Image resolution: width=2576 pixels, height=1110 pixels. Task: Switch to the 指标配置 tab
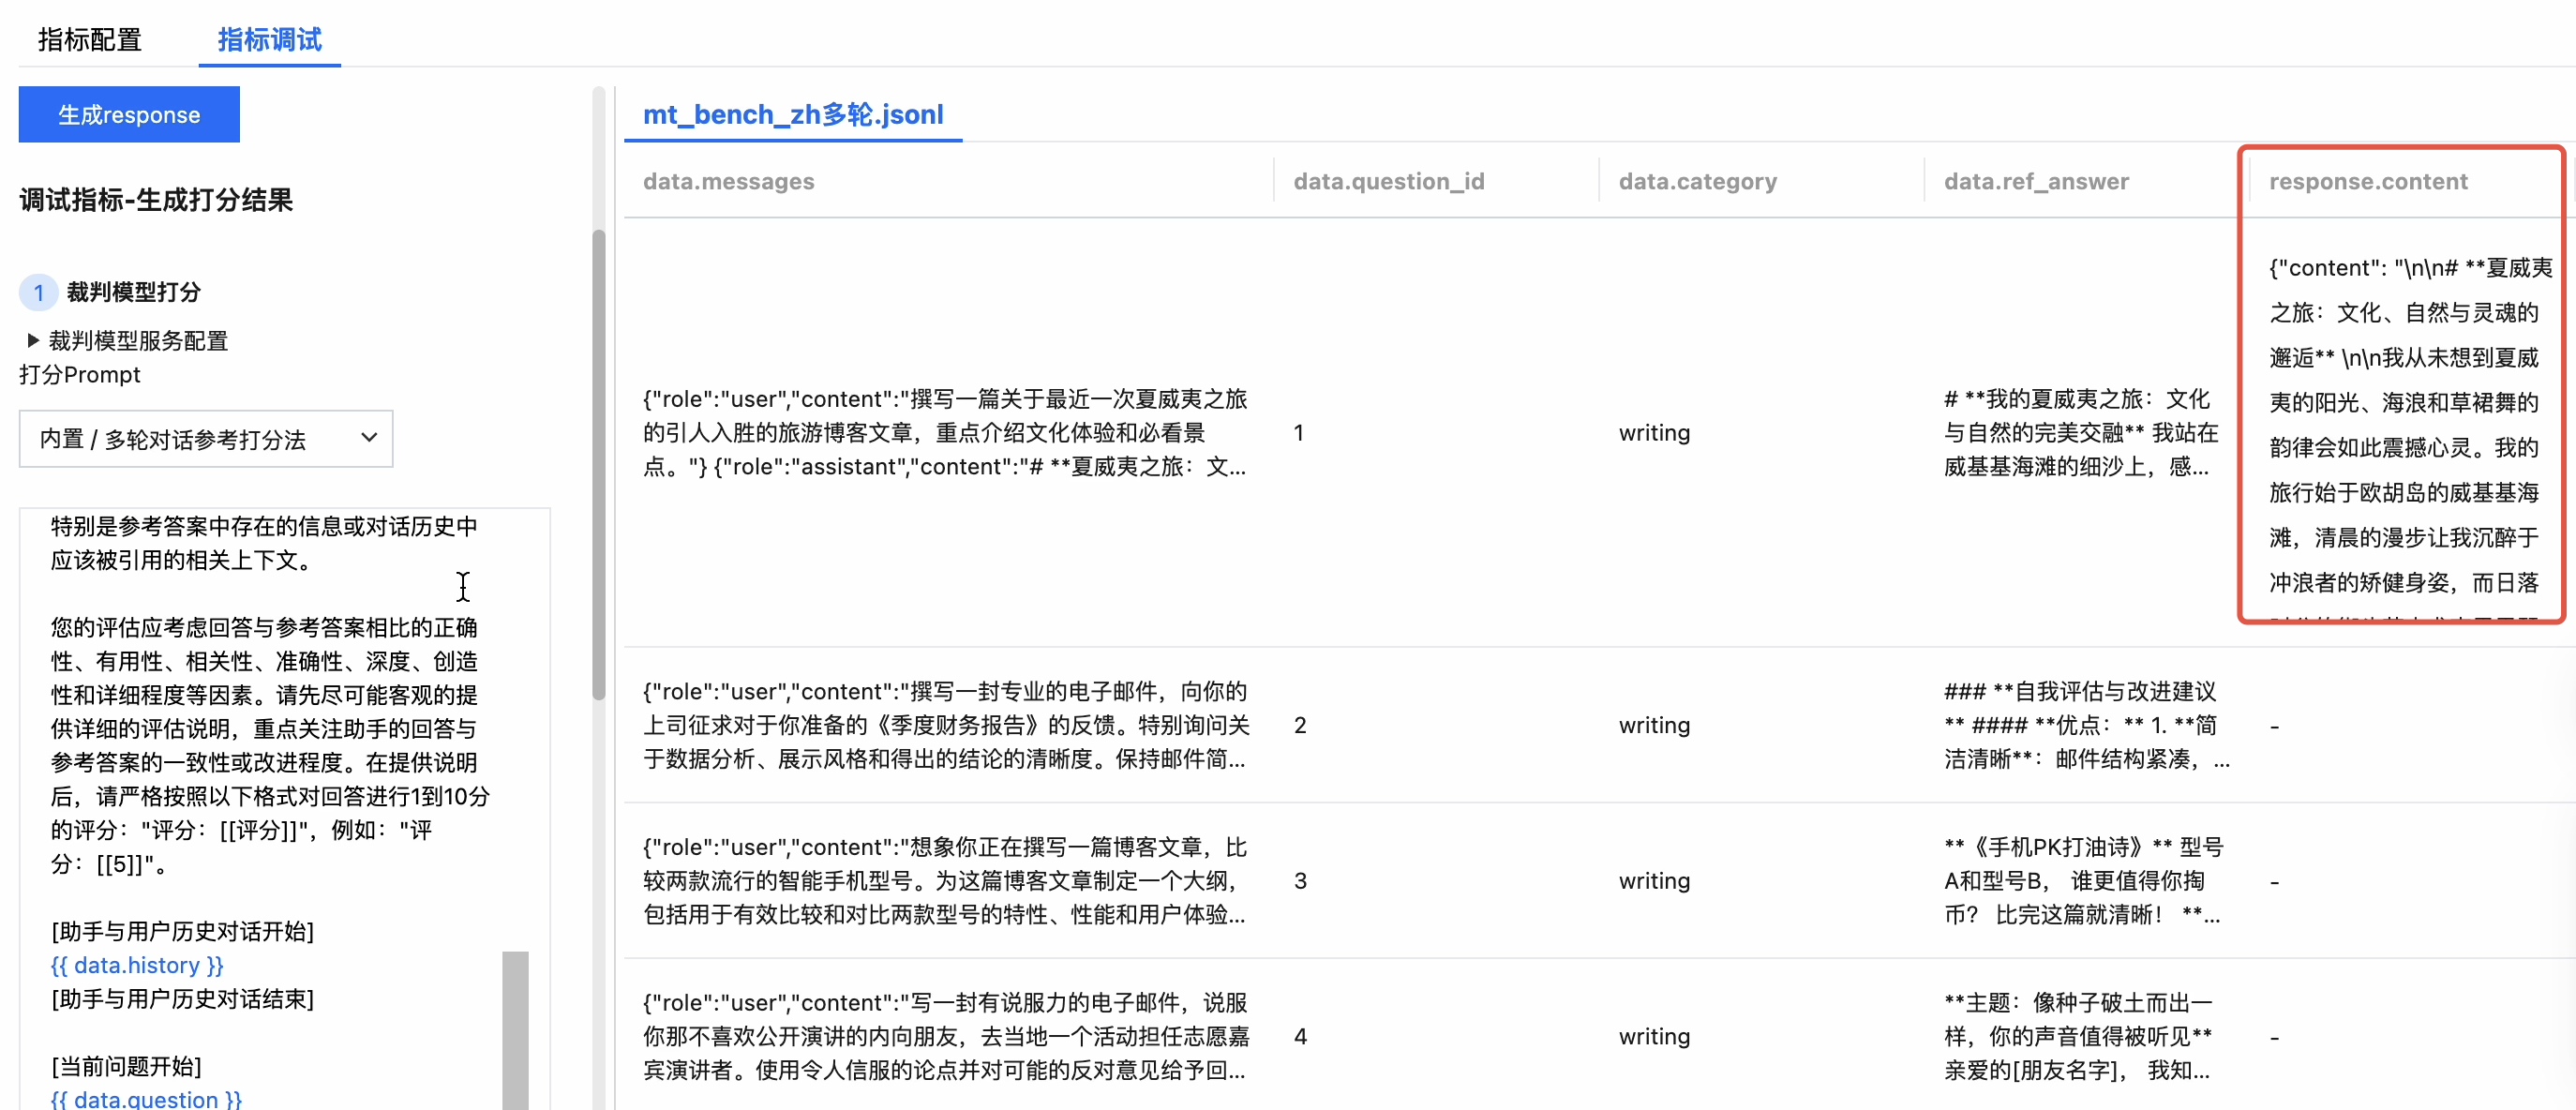(x=89, y=39)
